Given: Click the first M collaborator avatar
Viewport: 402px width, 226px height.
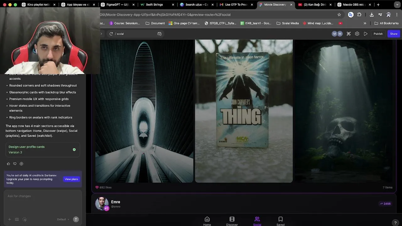Looking at the screenshot, I should 334,34.
